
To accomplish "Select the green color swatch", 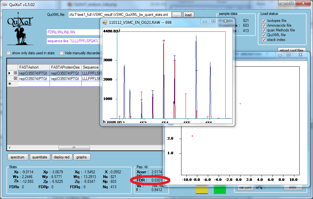I will (x=220, y=190).
